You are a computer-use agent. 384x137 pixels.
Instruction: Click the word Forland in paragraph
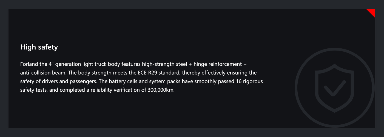(29, 64)
